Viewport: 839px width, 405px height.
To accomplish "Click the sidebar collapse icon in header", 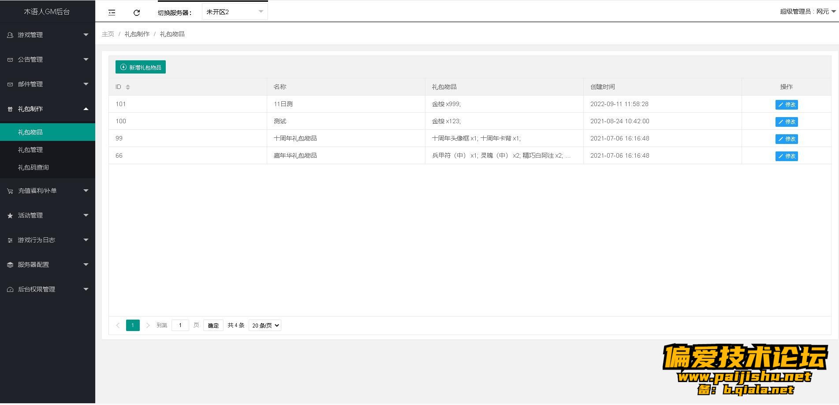I will (112, 13).
